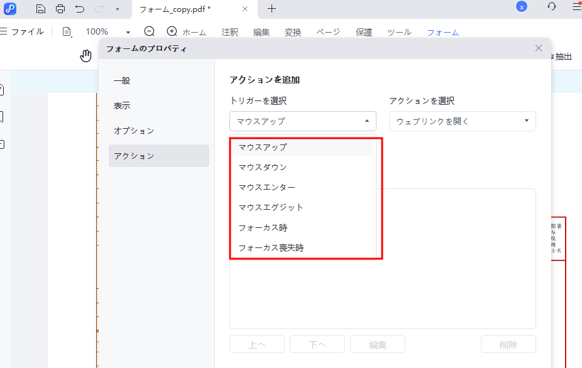The image size is (582, 368).
Task: Click the 削除 button
Action: [508, 344]
